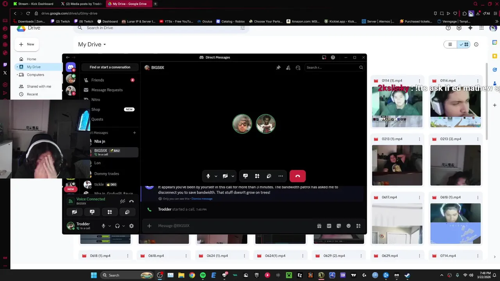
Task: Toggle deafen headphones in the Discord user panel
Action: 117,226
